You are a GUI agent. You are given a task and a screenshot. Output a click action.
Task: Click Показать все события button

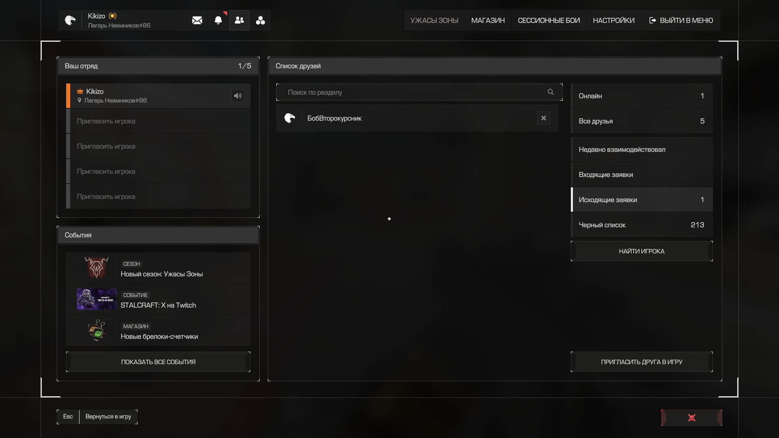point(158,362)
